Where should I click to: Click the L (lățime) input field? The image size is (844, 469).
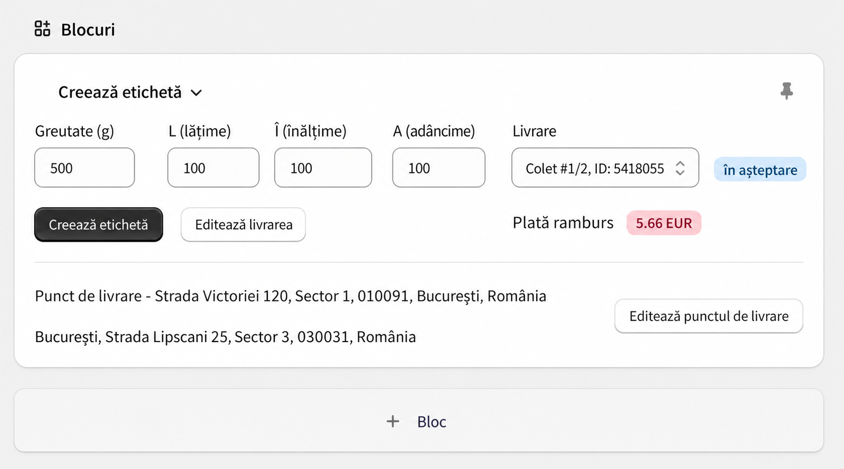(x=213, y=168)
